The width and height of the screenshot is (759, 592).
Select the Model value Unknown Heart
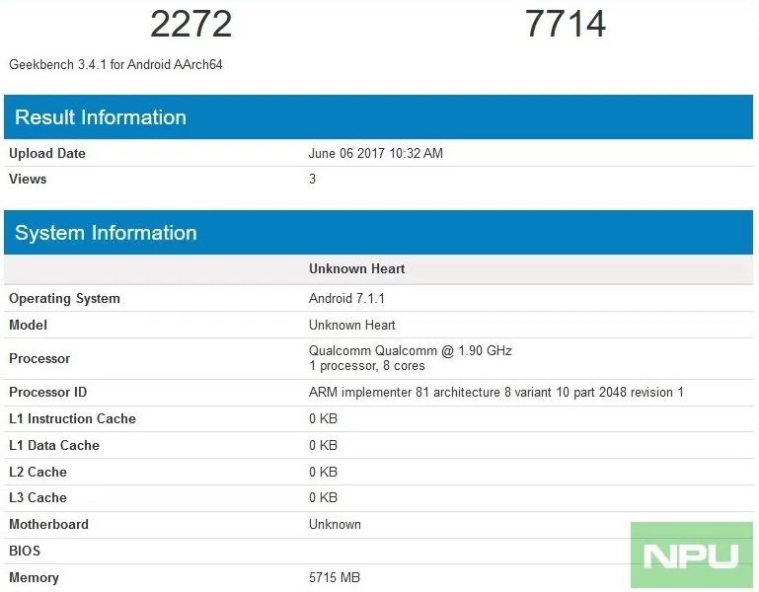click(352, 326)
